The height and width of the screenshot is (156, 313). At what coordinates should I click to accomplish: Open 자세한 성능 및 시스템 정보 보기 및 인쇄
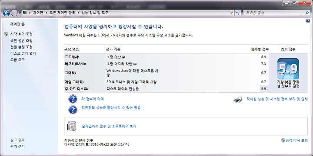tap(277, 99)
